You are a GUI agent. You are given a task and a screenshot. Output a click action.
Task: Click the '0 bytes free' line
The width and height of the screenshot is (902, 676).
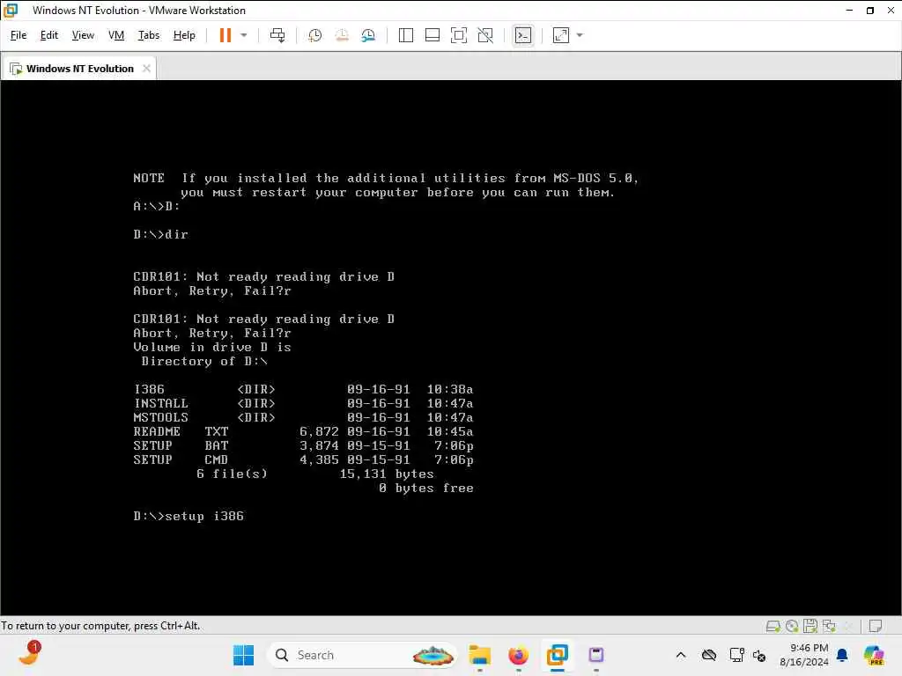point(425,488)
